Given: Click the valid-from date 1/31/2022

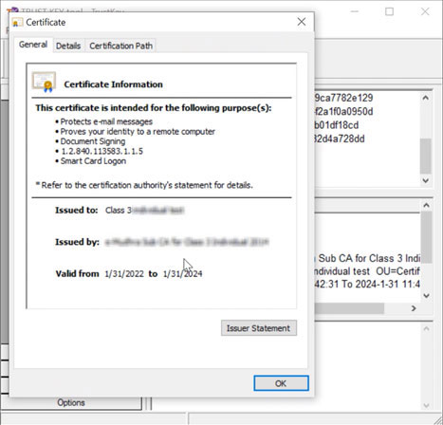Looking at the screenshot, I should coord(124,273).
